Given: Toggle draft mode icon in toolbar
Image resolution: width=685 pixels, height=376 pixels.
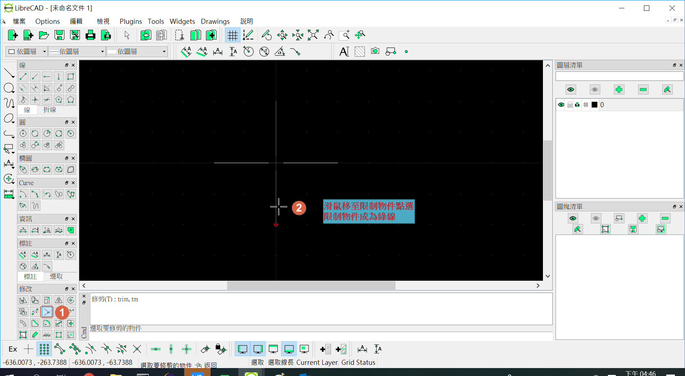Looking at the screenshot, I should pyautogui.click(x=248, y=35).
